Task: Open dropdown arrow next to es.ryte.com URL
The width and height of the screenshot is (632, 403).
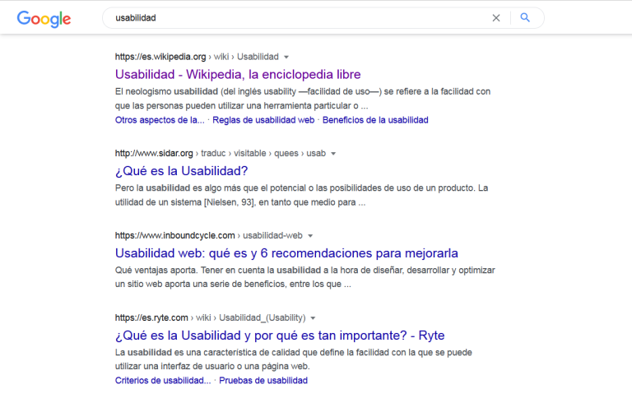Action: coord(314,318)
